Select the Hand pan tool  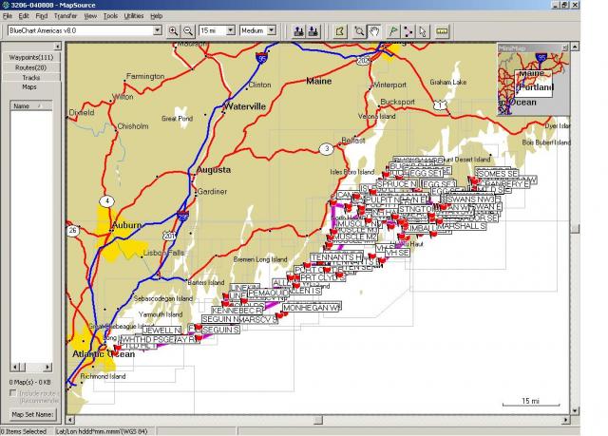pyautogui.click(x=374, y=31)
